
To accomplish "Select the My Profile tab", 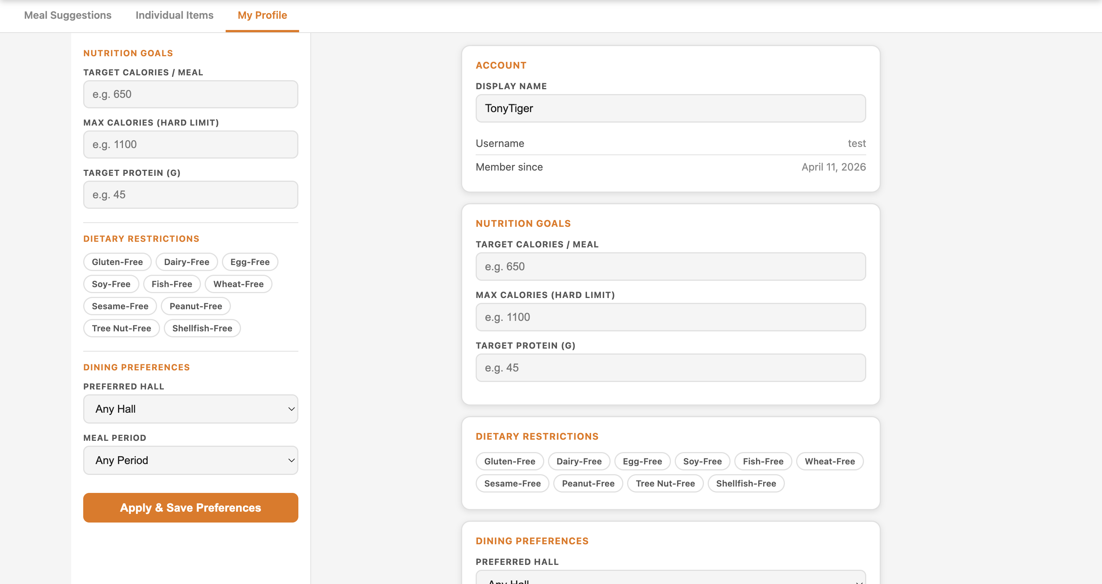I will (262, 15).
